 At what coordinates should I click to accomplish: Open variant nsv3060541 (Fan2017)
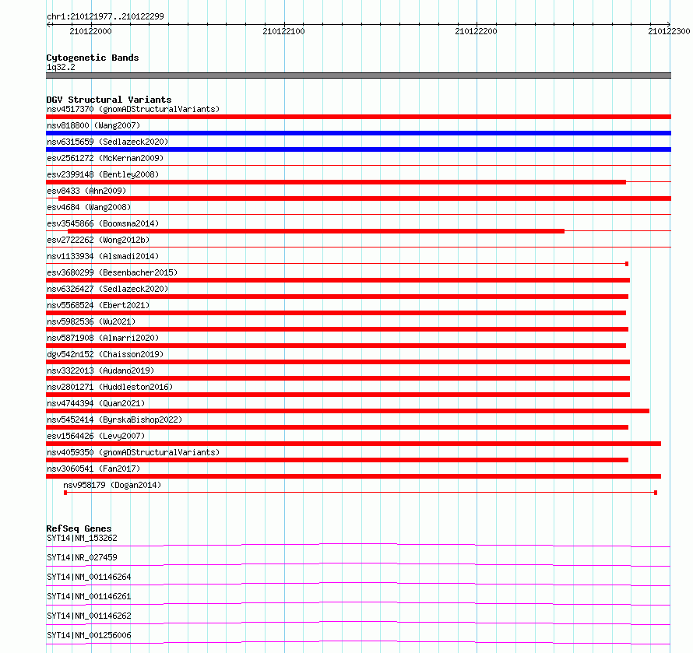[x=93, y=469]
